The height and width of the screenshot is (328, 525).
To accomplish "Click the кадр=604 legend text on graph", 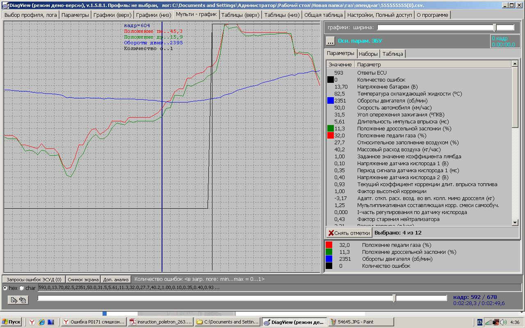I will [137, 25].
